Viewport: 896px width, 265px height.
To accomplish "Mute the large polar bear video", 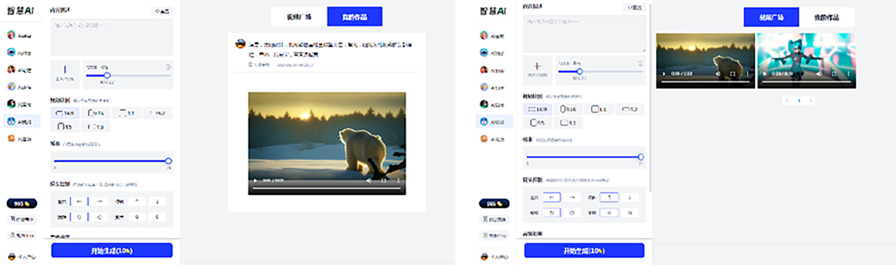I will click(369, 180).
